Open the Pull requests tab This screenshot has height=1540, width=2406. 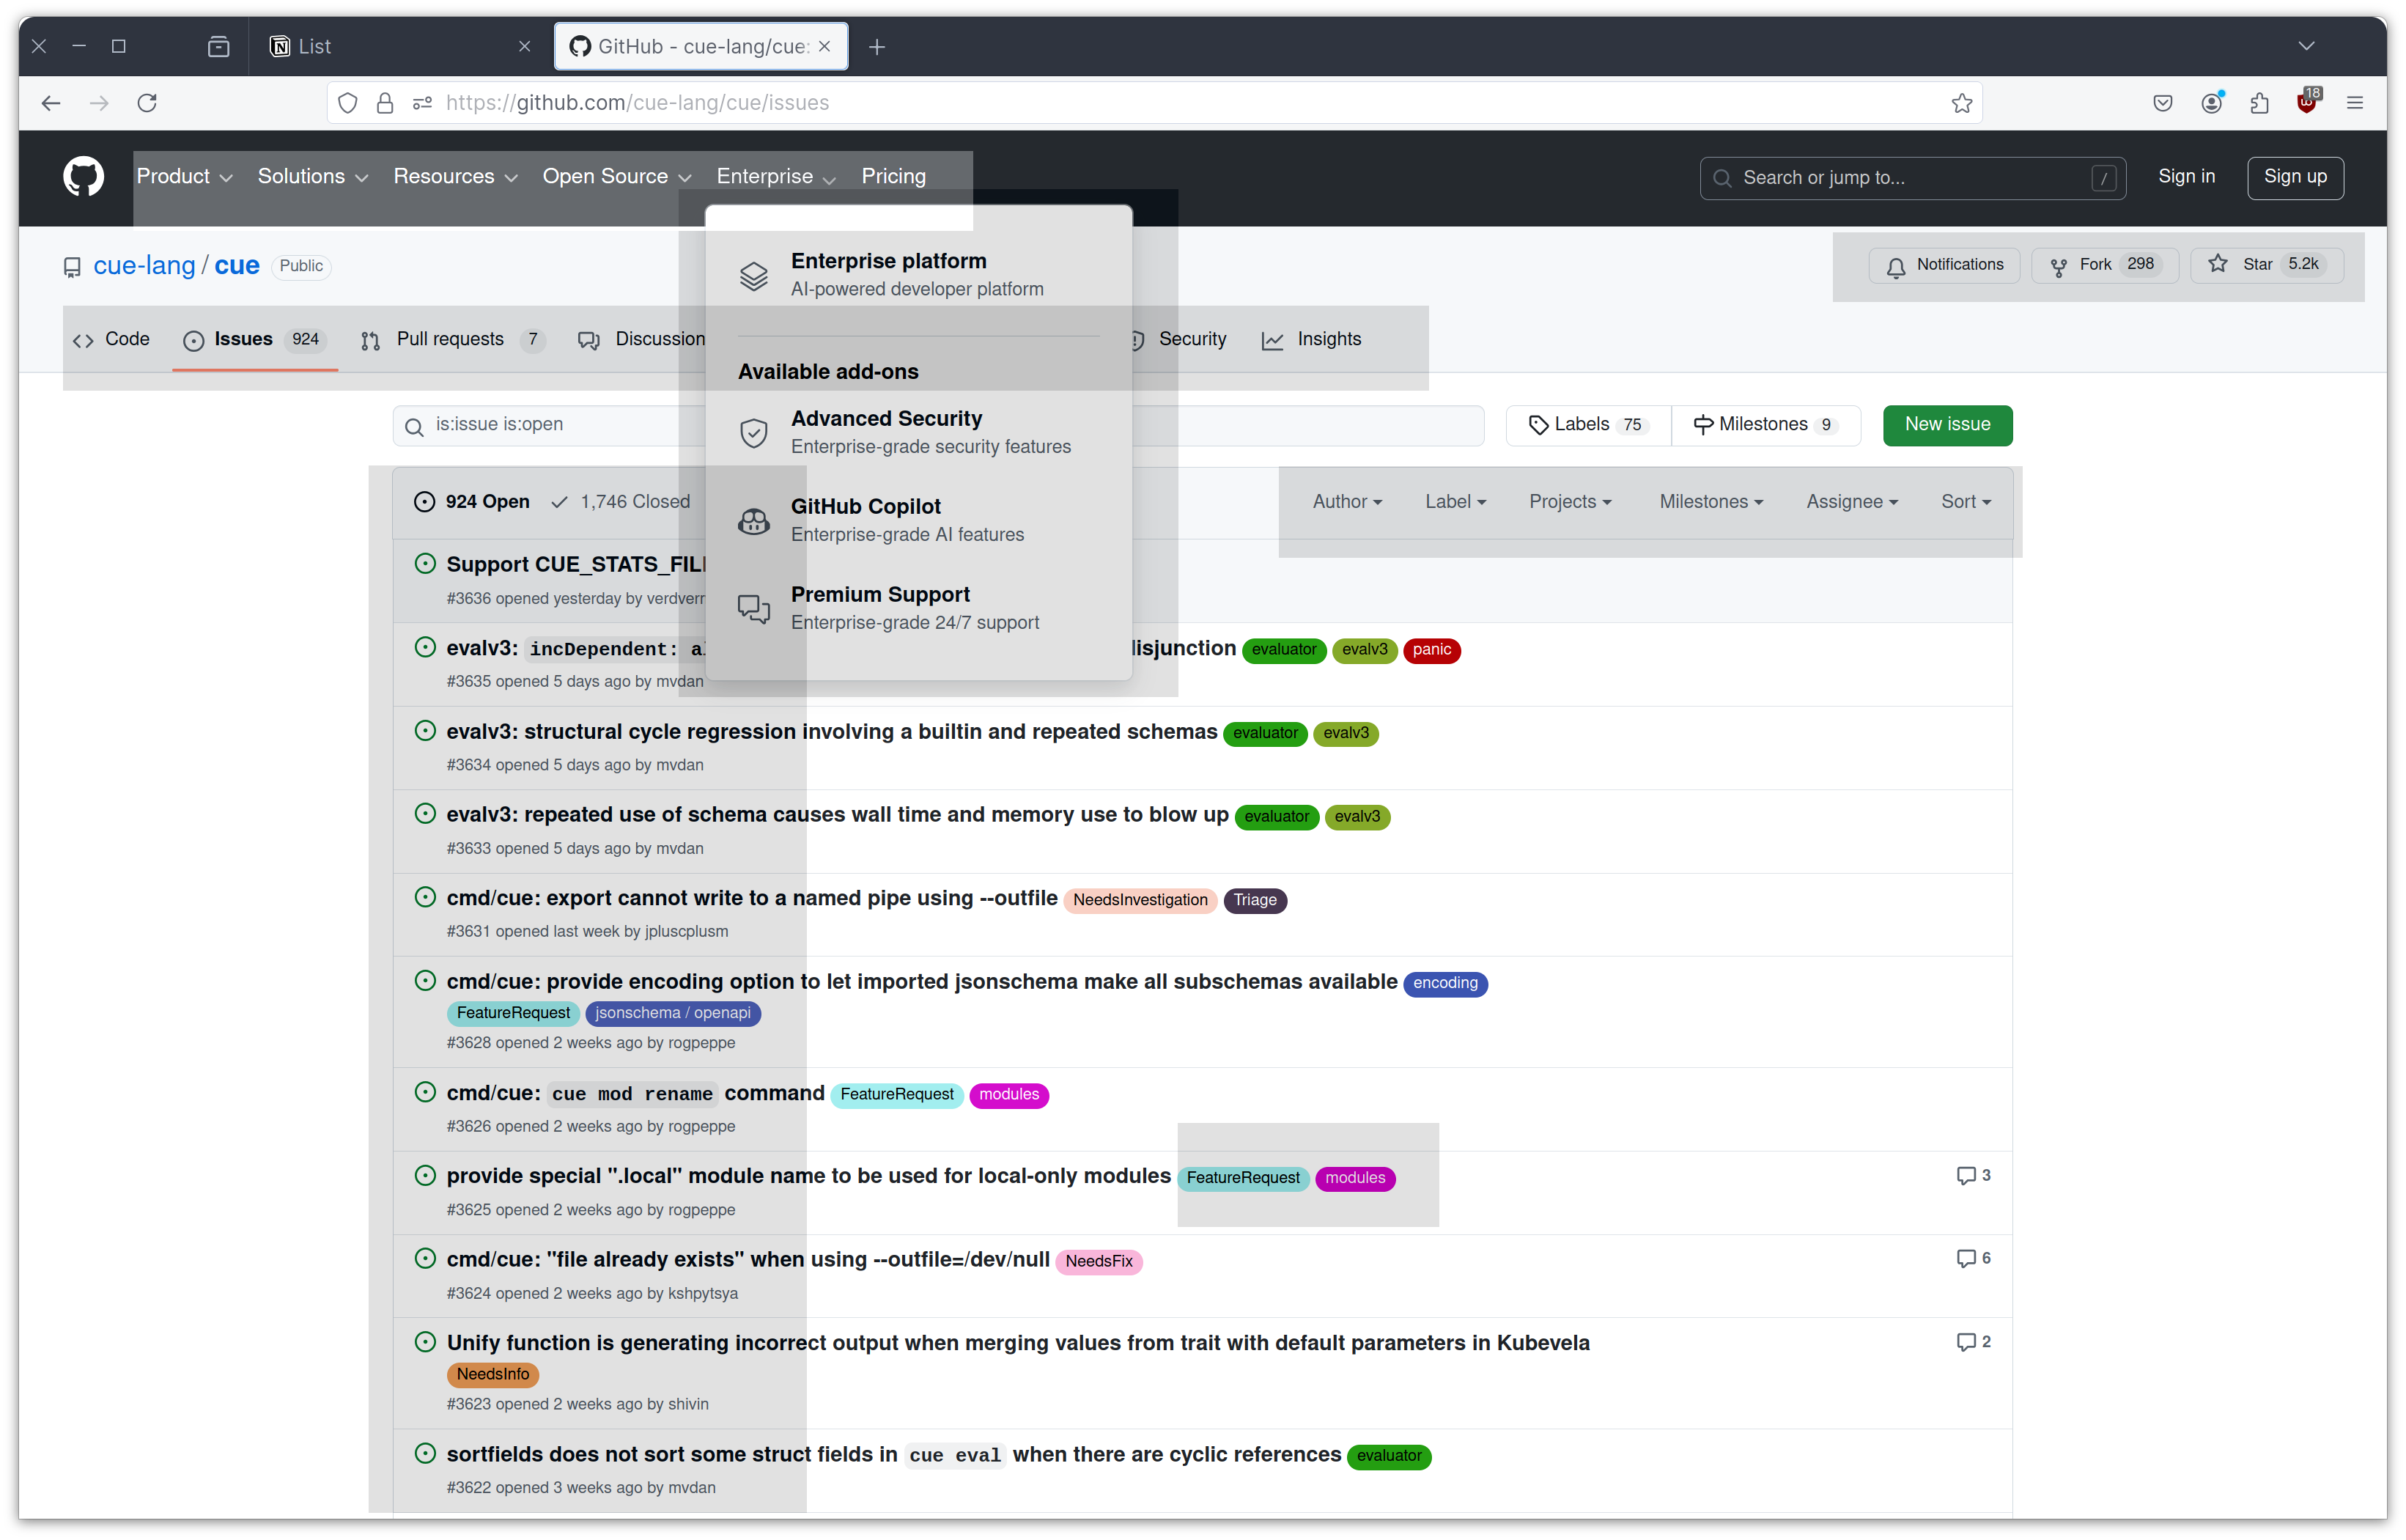tap(453, 340)
